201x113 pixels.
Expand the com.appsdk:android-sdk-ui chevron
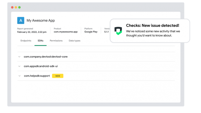pyautogui.click(x=19, y=66)
